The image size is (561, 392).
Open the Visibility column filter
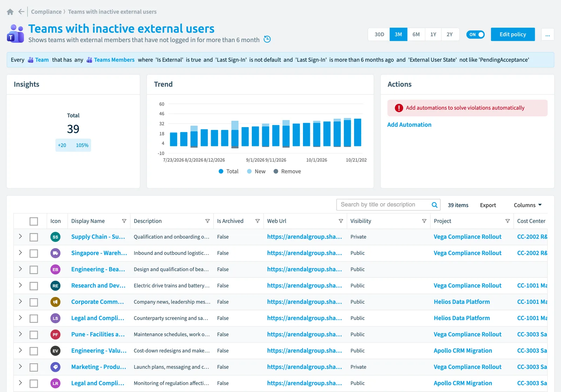pyautogui.click(x=424, y=221)
